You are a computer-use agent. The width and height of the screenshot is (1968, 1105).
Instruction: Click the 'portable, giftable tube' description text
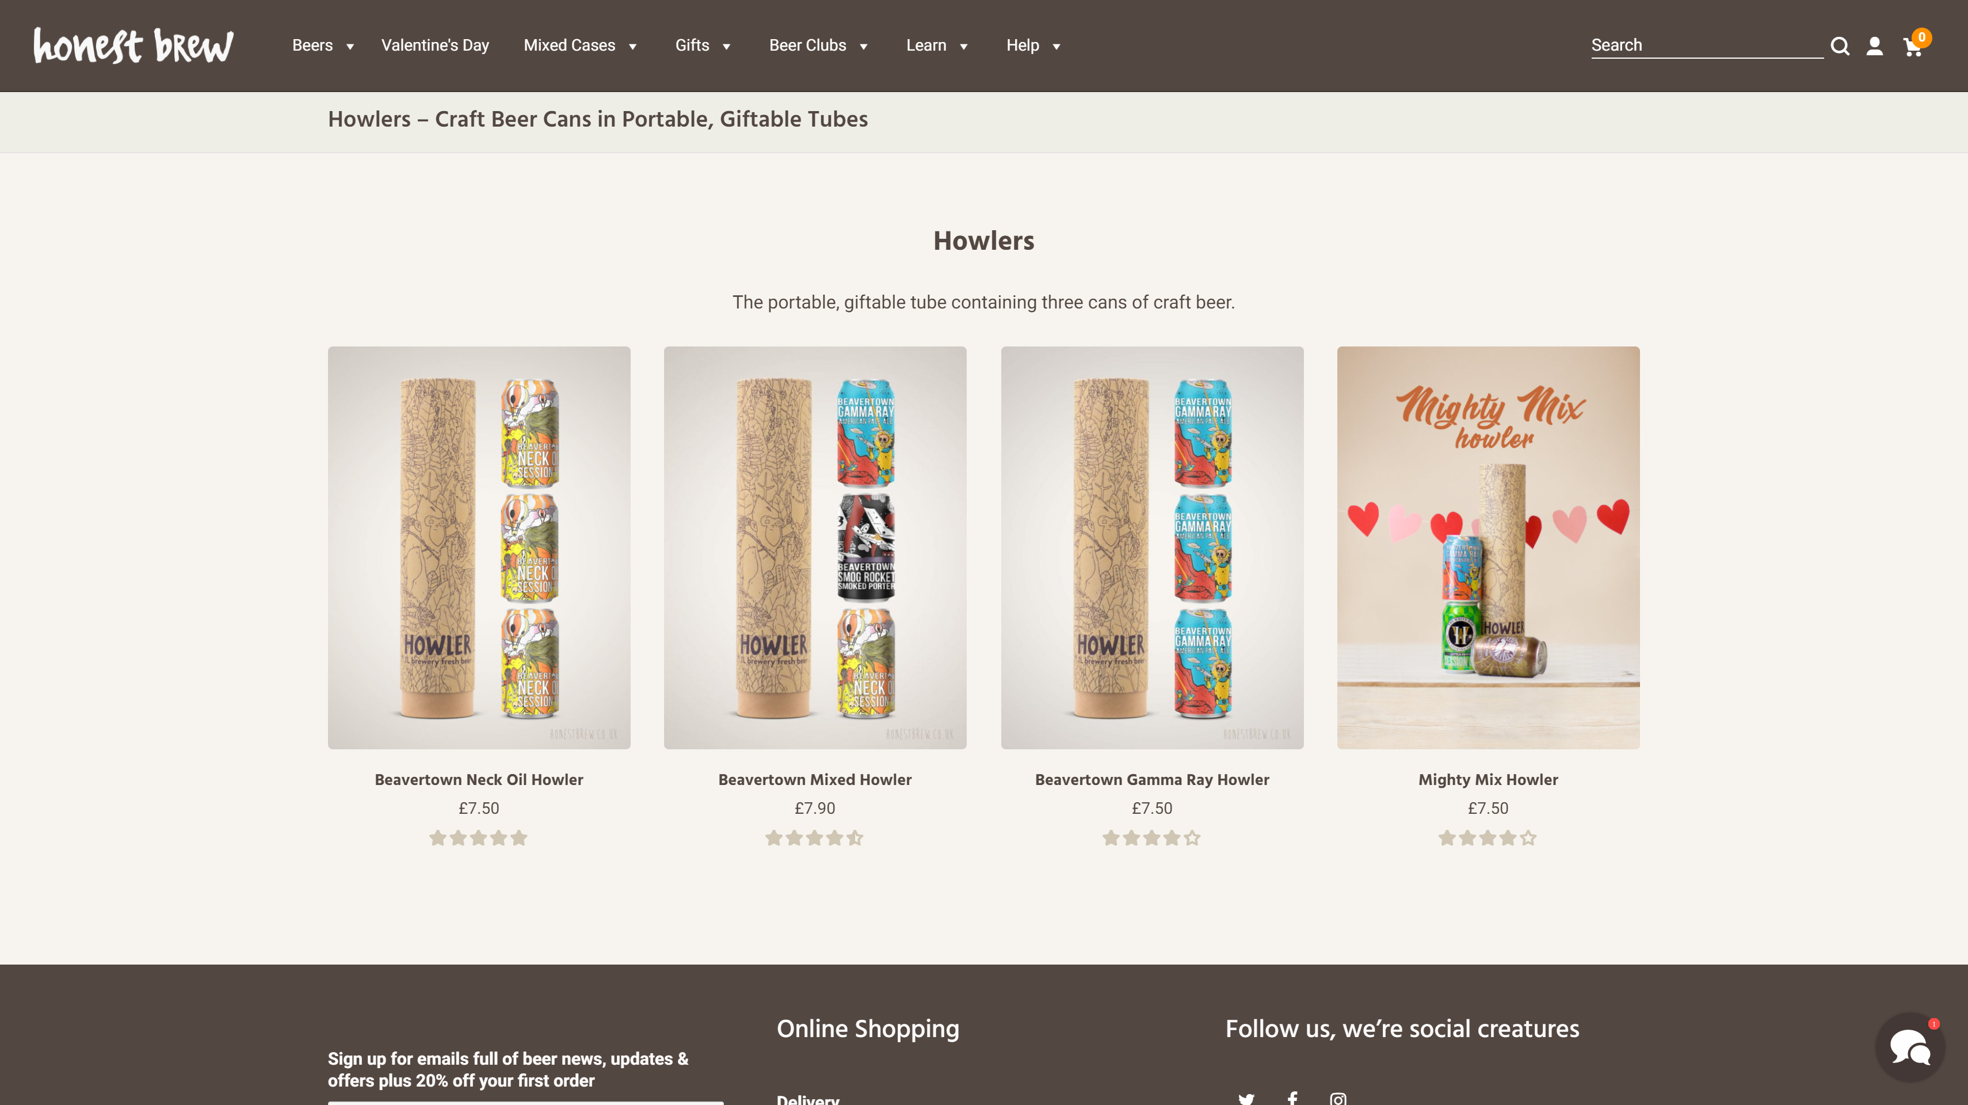[x=983, y=302]
